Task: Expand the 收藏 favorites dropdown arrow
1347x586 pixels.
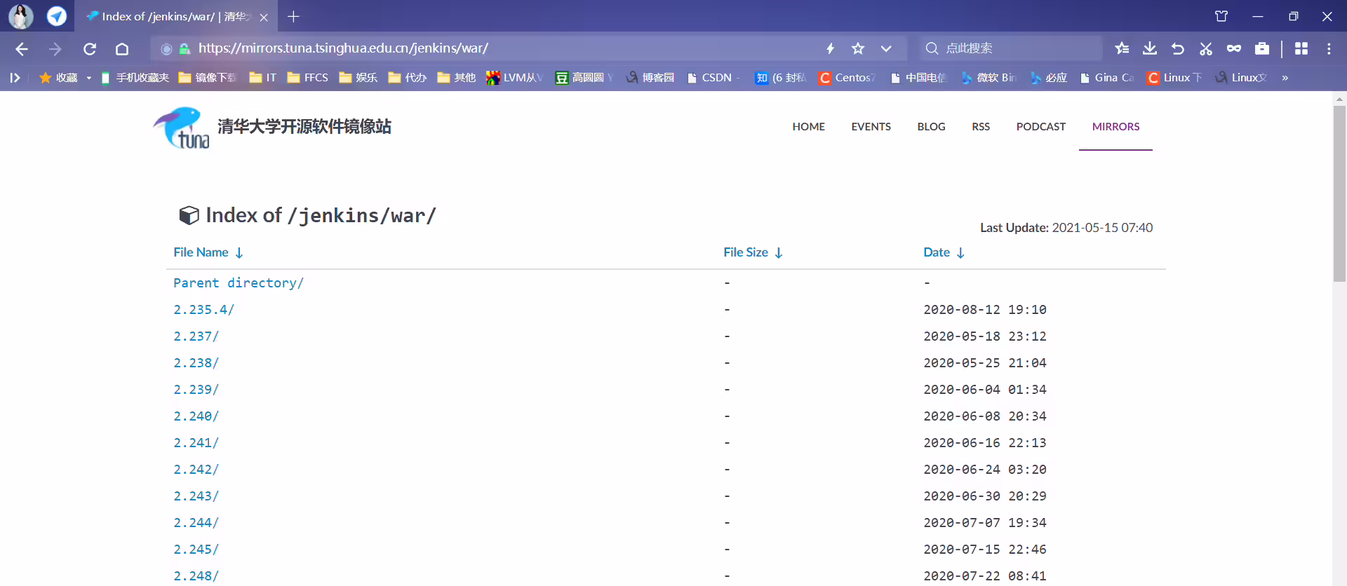Action: [x=89, y=78]
